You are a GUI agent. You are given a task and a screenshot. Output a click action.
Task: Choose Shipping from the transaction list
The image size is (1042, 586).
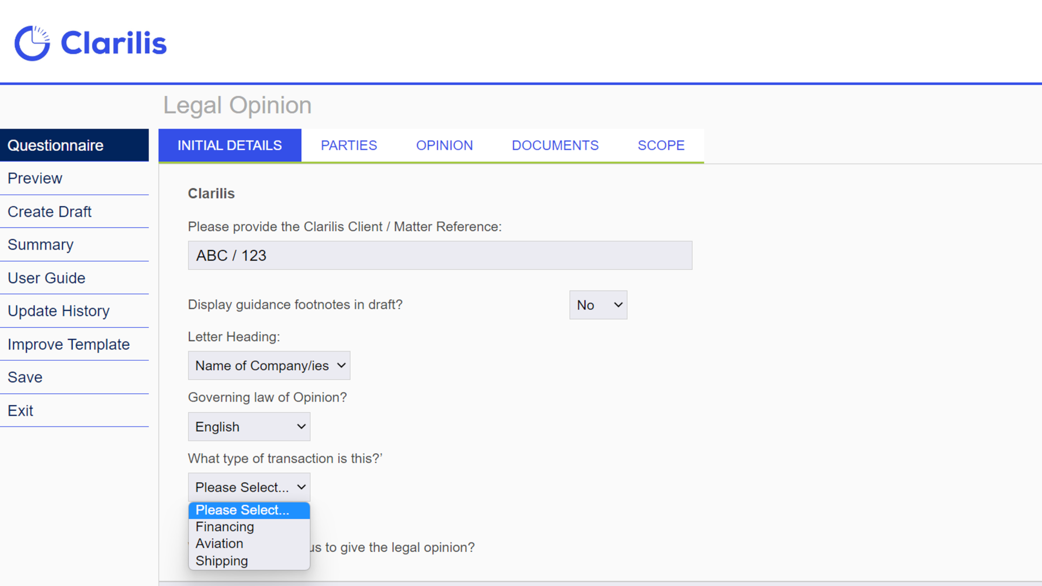249,561
